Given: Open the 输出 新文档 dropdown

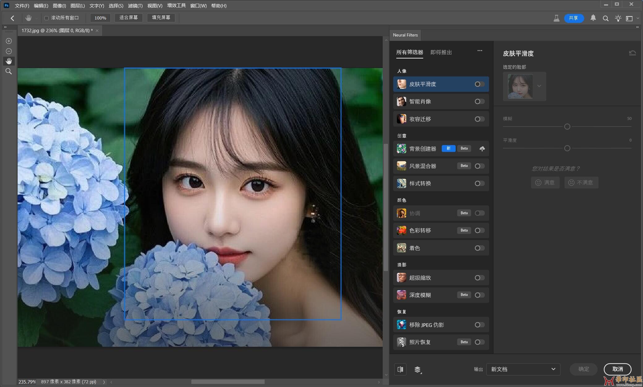Looking at the screenshot, I should (x=523, y=369).
